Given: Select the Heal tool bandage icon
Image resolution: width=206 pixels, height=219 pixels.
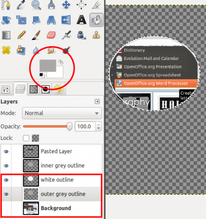Looking at the screenshot, I should coord(6,50).
